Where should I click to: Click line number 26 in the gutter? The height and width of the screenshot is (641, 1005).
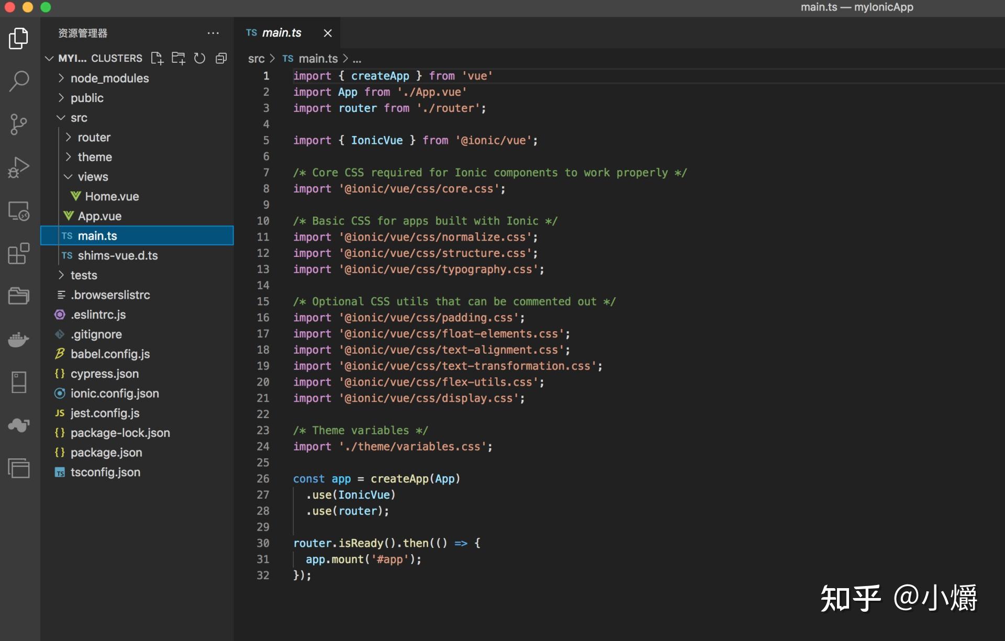click(x=263, y=479)
